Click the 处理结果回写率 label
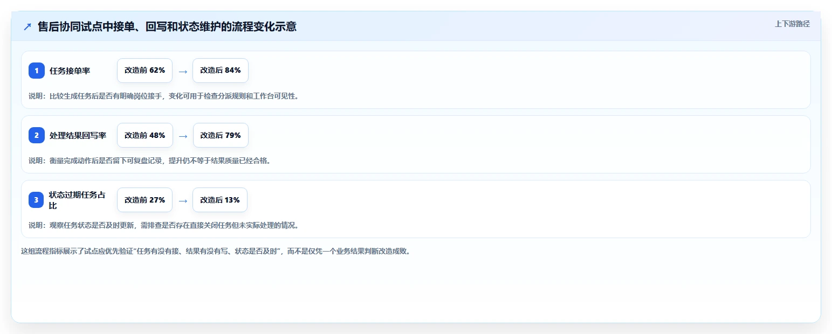 pos(78,135)
